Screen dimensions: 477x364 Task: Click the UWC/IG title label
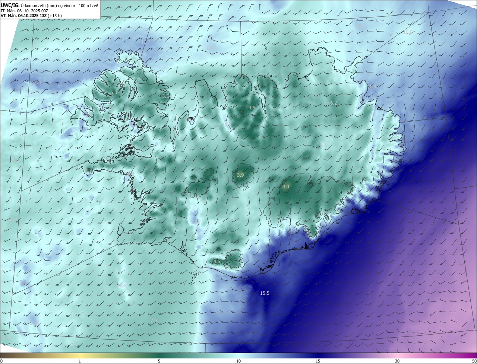point(10,5)
